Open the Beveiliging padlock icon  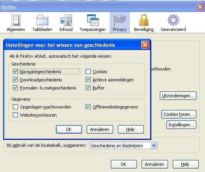(144, 20)
